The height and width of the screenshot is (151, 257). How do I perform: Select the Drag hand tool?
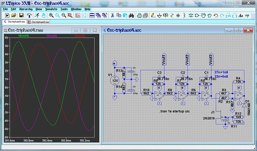pos(209,15)
